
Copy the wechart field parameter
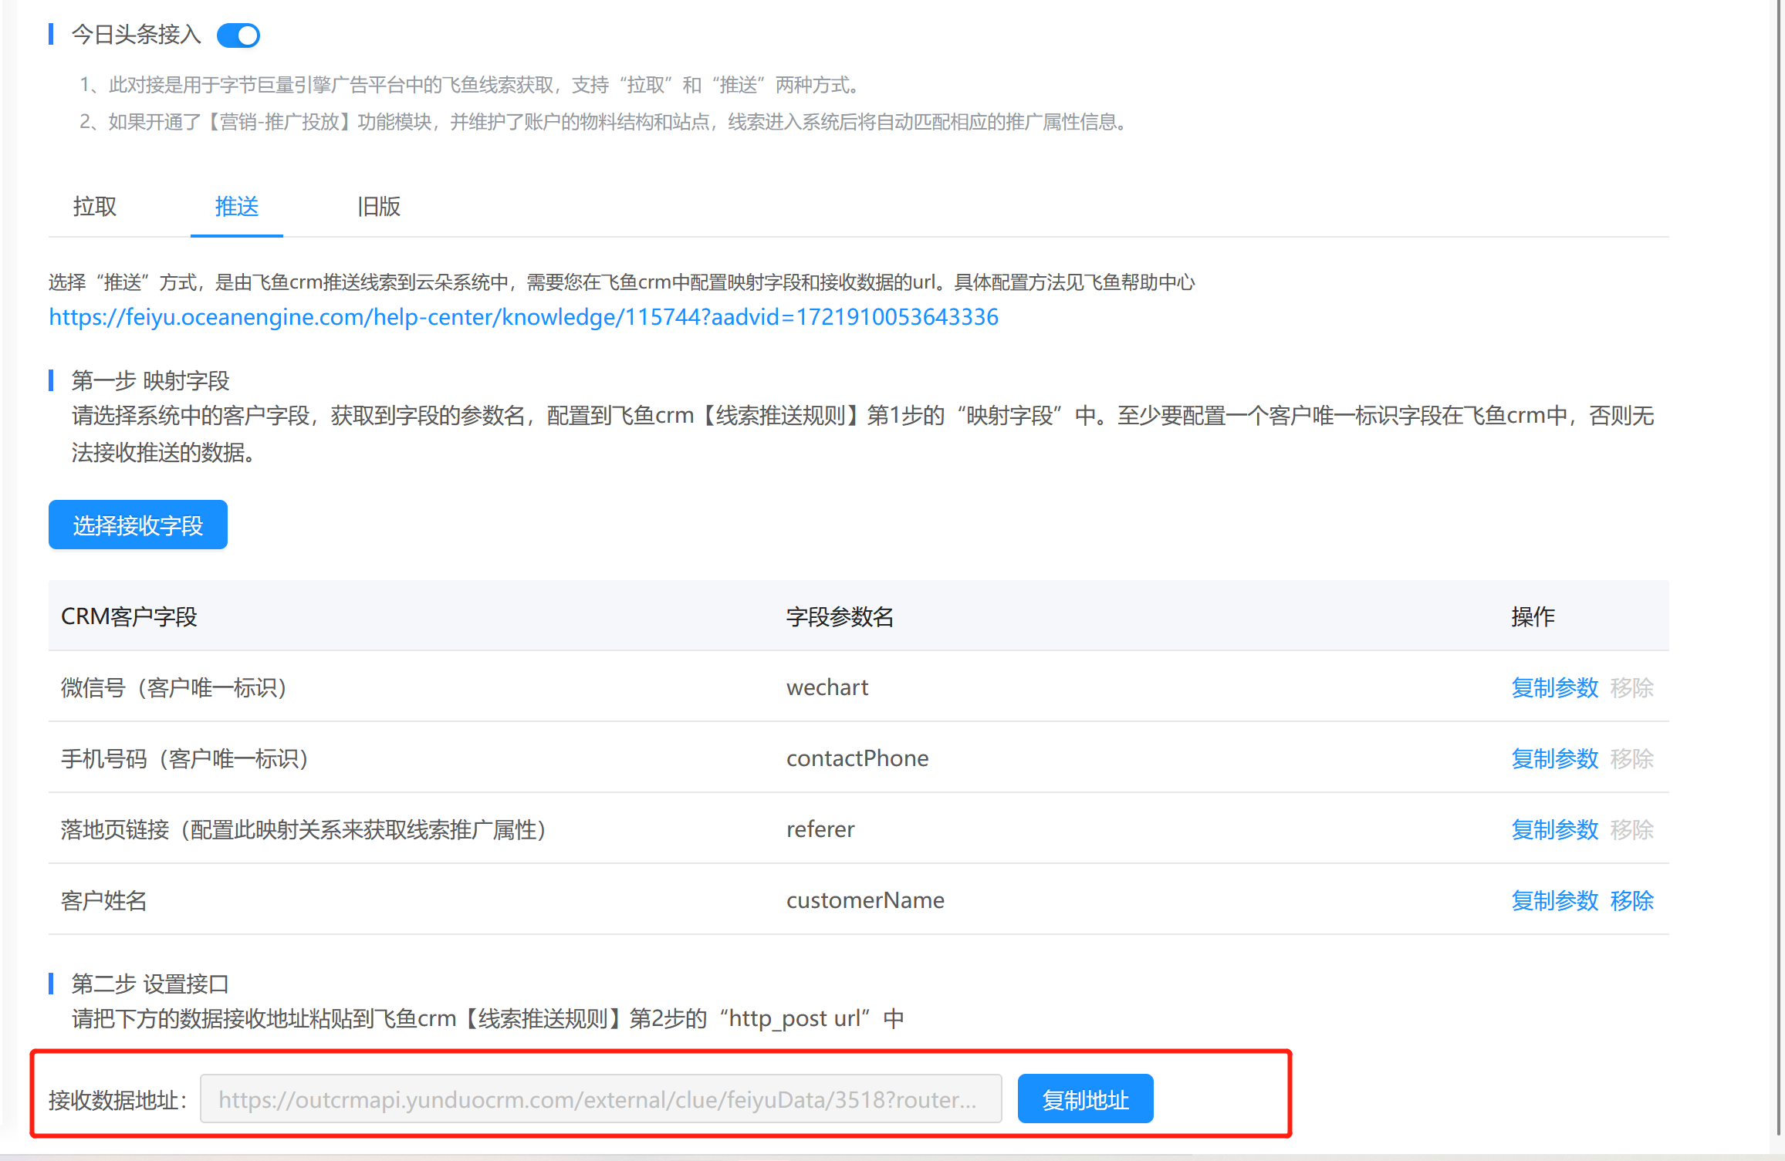1554,687
